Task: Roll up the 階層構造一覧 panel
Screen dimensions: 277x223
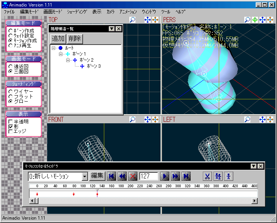Action: click(x=111, y=29)
